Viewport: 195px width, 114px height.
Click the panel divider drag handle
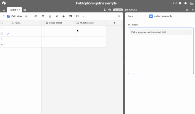(124, 62)
